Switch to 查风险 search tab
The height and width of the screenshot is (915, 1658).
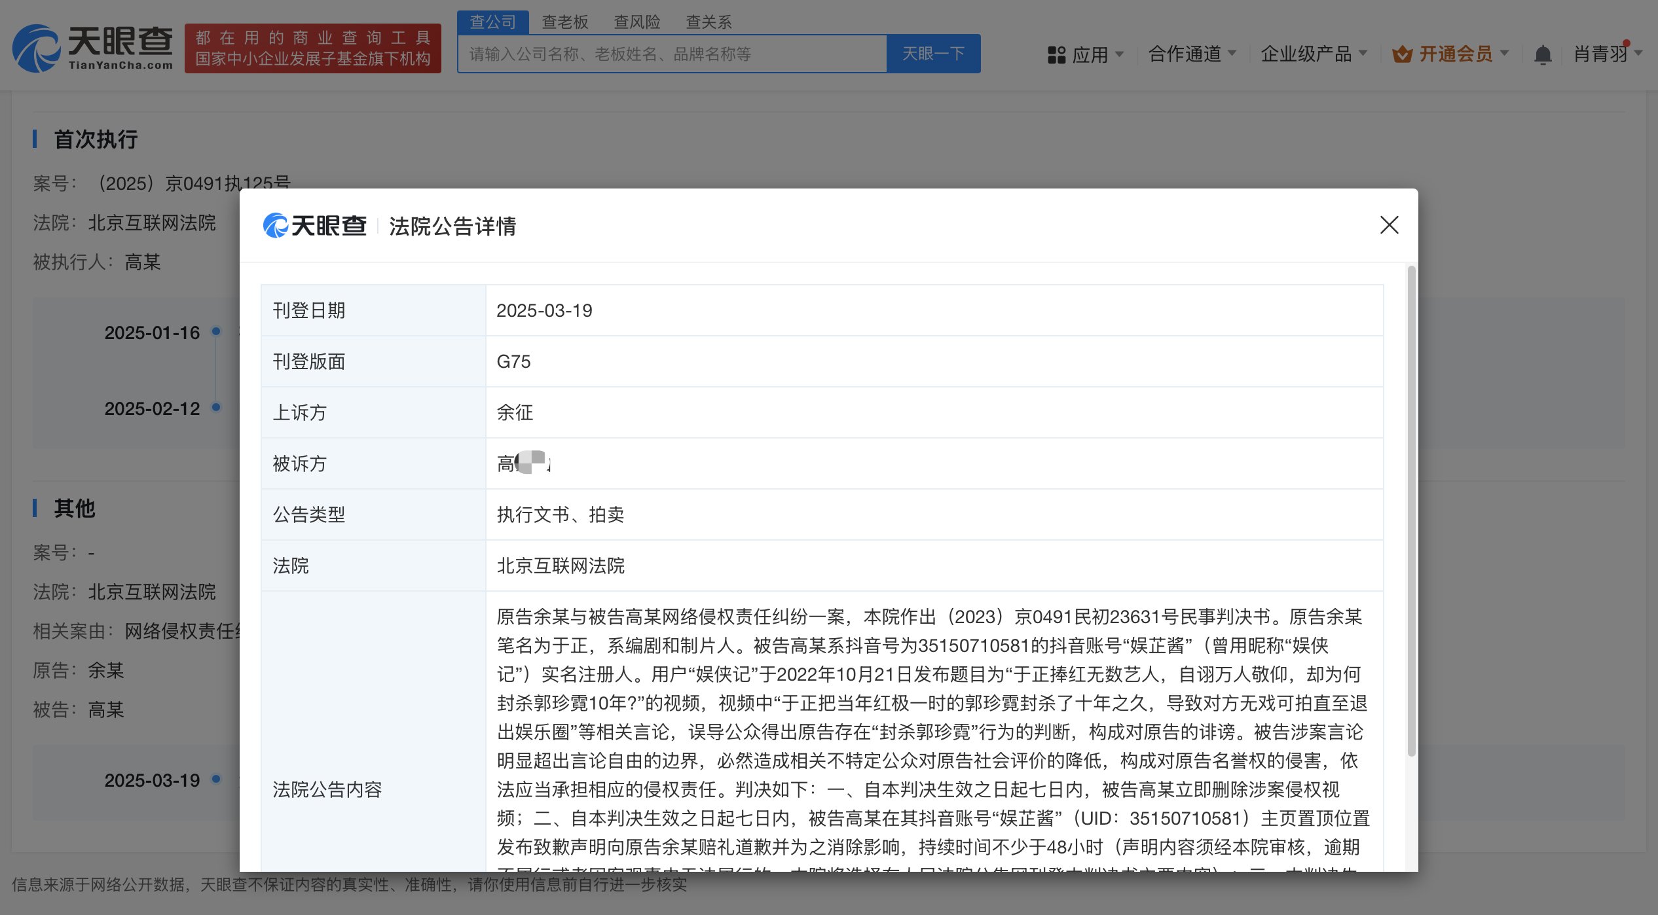(637, 22)
